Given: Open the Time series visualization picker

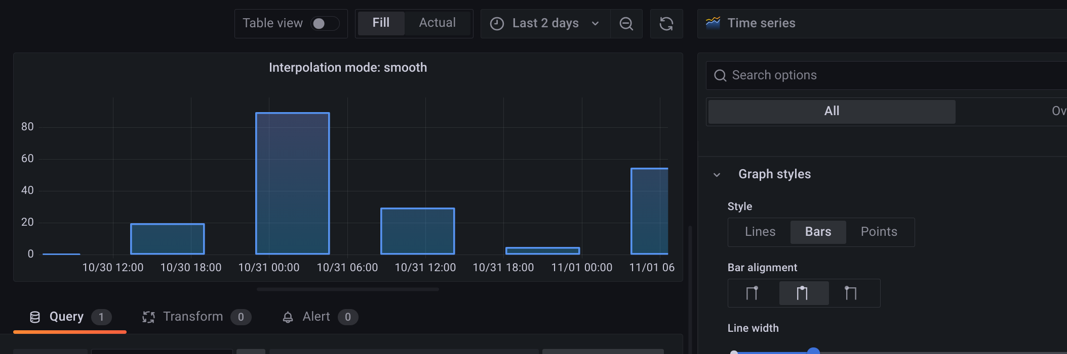Looking at the screenshot, I should [x=882, y=23].
